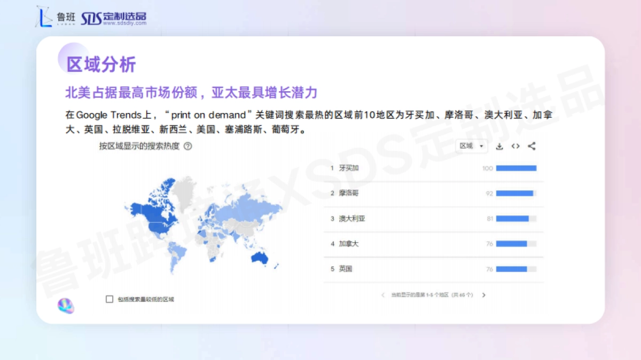Click the pagination text showing 共65个 regions
This screenshot has height=360, width=641.
point(433,294)
